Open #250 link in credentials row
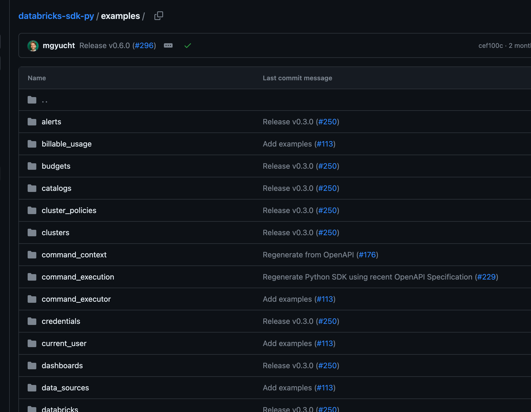Viewport: 531px width, 412px height. coord(328,321)
